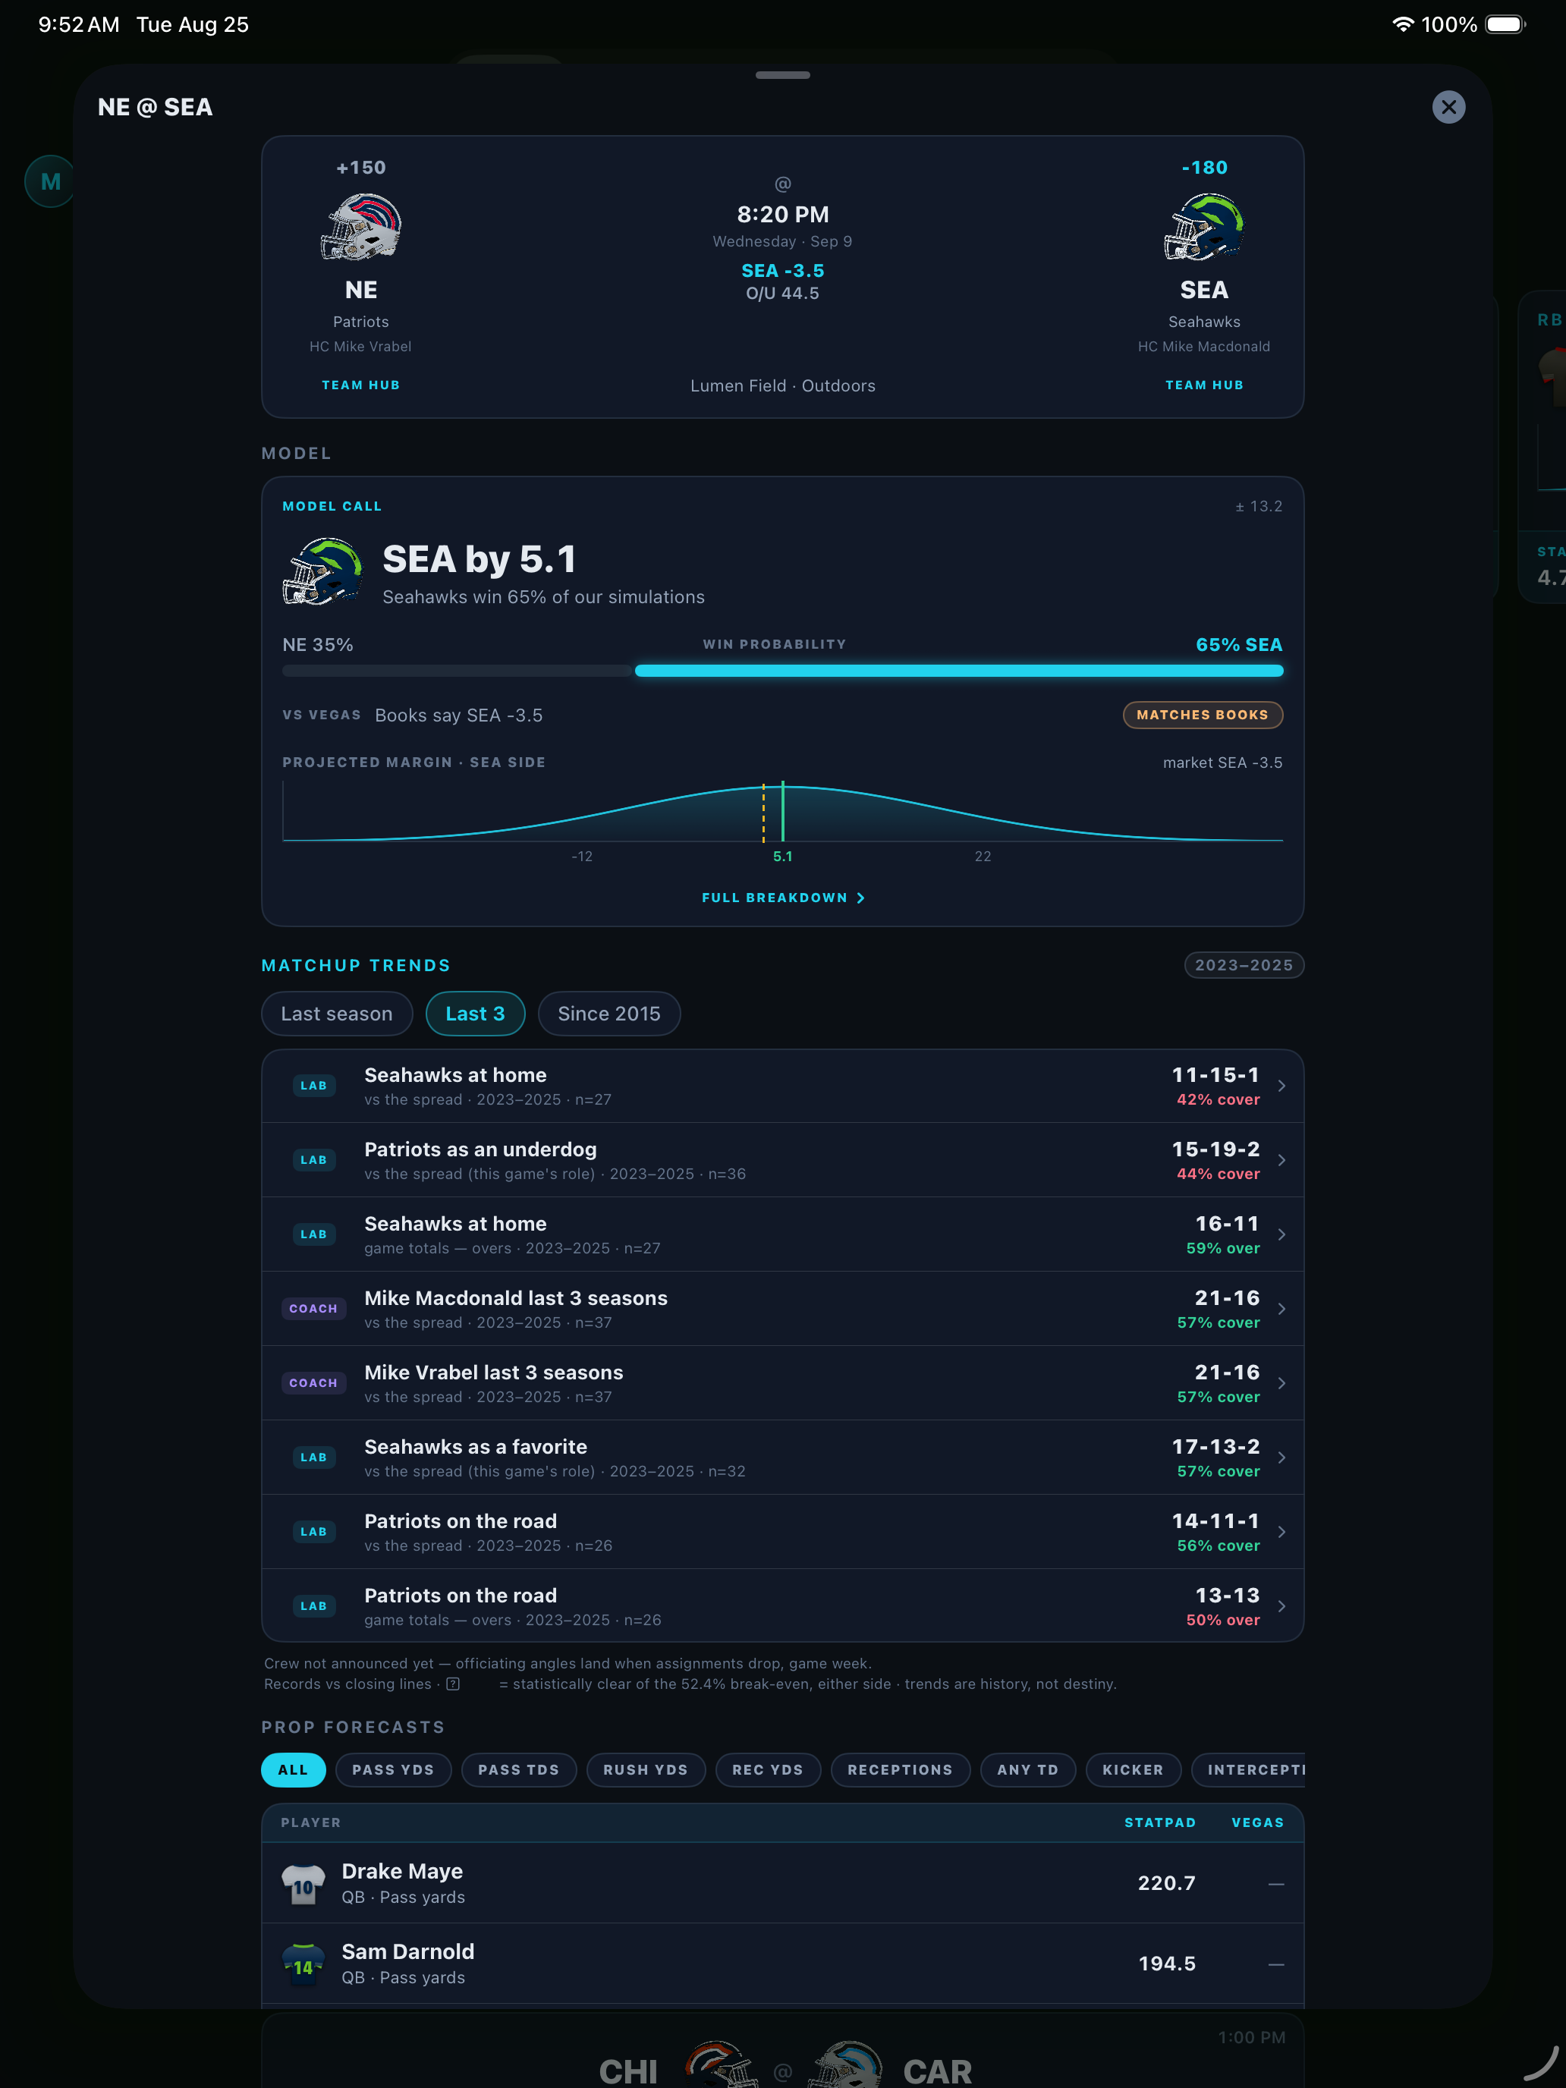Screen dimensions: 1566x2088
Task: Tap LAB tag on Seahawks as a favorite
Action: pos(313,1458)
